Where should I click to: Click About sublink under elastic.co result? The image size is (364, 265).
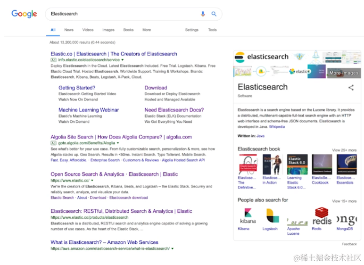82,198
